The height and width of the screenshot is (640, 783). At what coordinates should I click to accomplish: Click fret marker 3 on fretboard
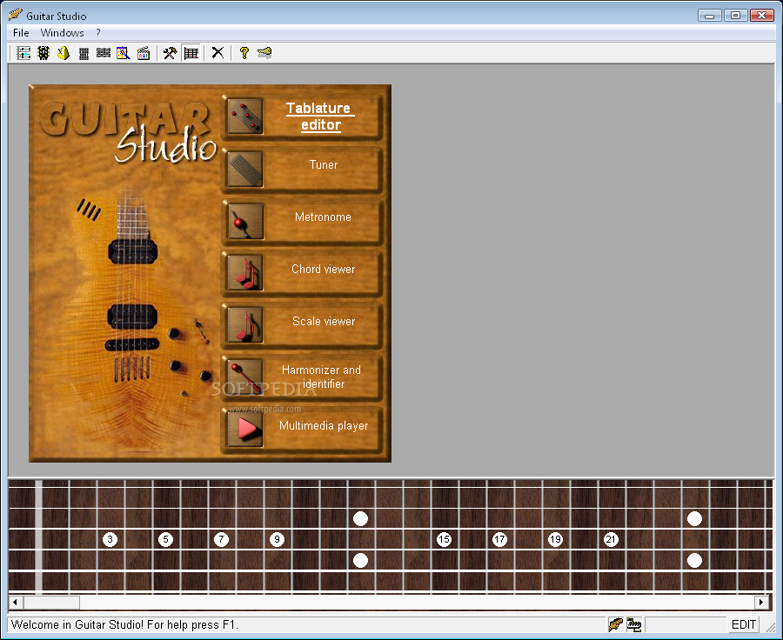coord(110,539)
